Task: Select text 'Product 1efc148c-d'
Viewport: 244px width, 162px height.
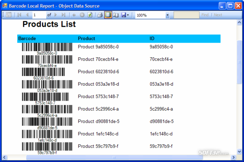Action: coord(98,134)
